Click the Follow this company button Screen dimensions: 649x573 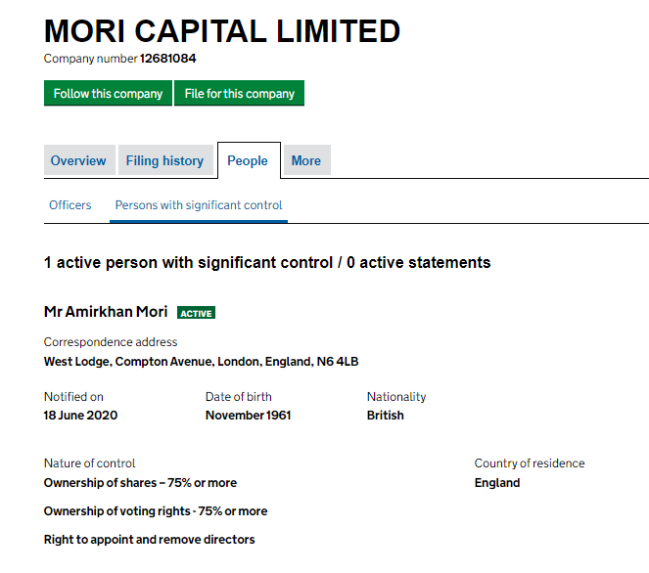[x=108, y=94]
